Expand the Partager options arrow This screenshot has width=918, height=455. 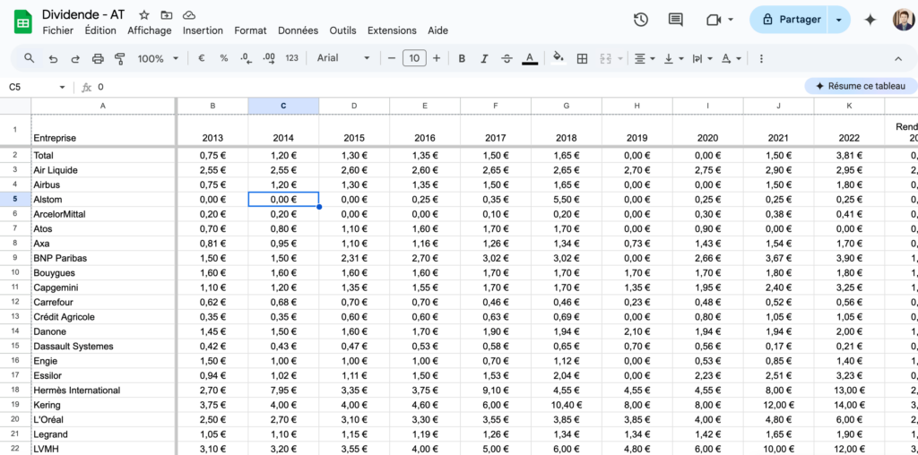(x=839, y=20)
